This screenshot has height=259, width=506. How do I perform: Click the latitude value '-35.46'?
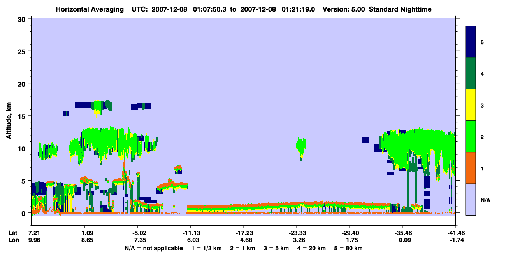[403, 233]
